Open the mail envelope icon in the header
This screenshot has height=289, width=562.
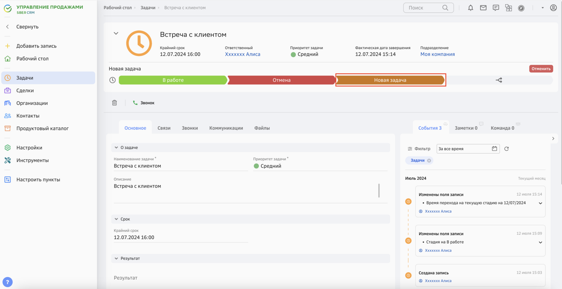[x=483, y=8]
